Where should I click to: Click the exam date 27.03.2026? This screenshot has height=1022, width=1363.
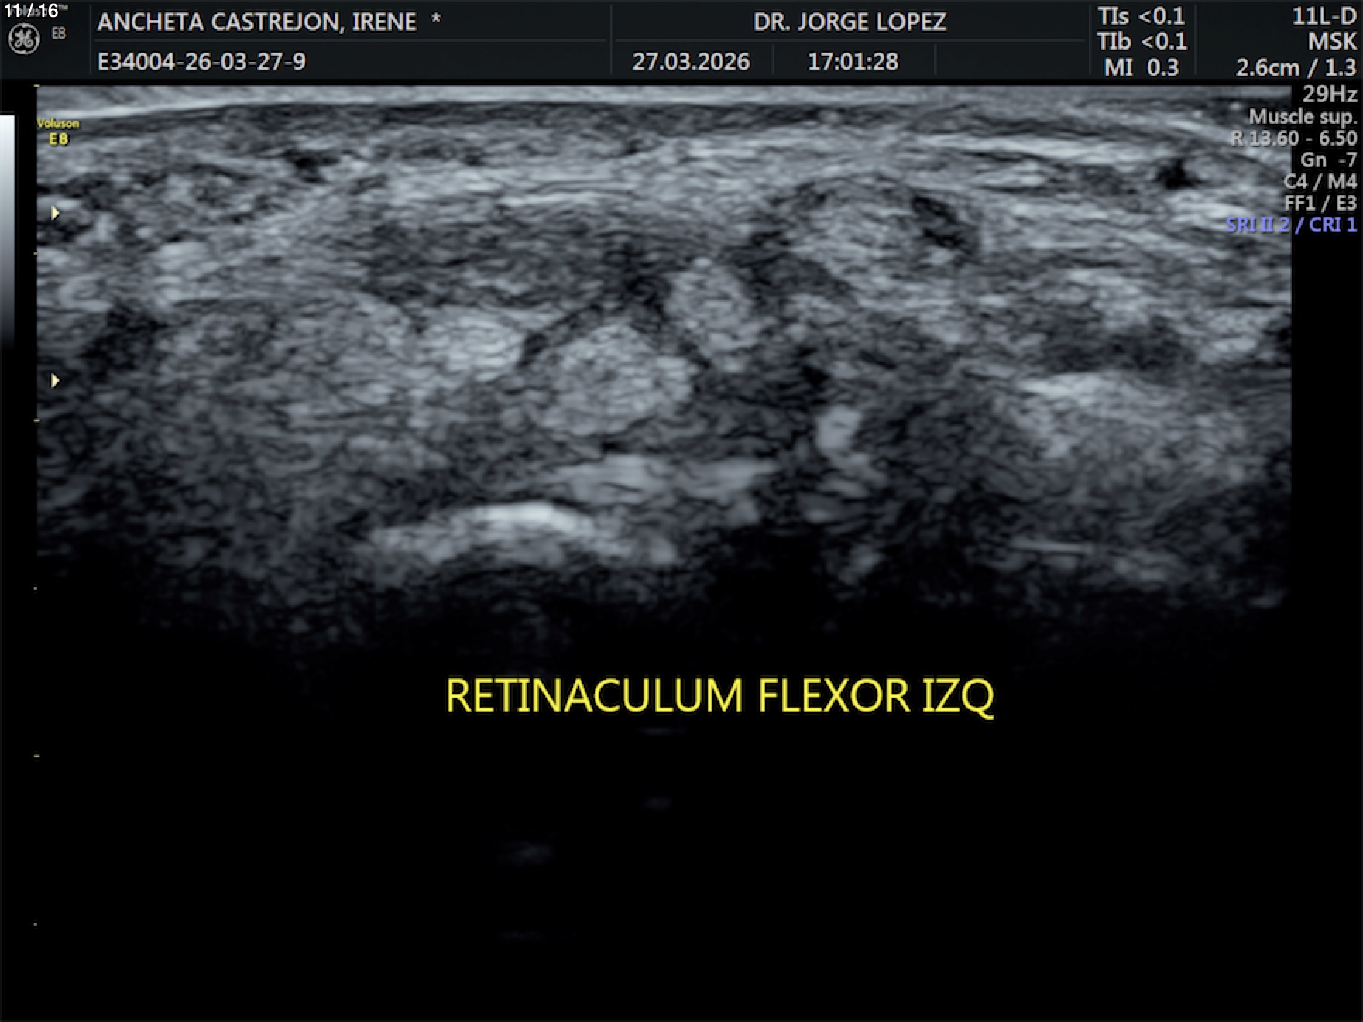coord(691,61)
